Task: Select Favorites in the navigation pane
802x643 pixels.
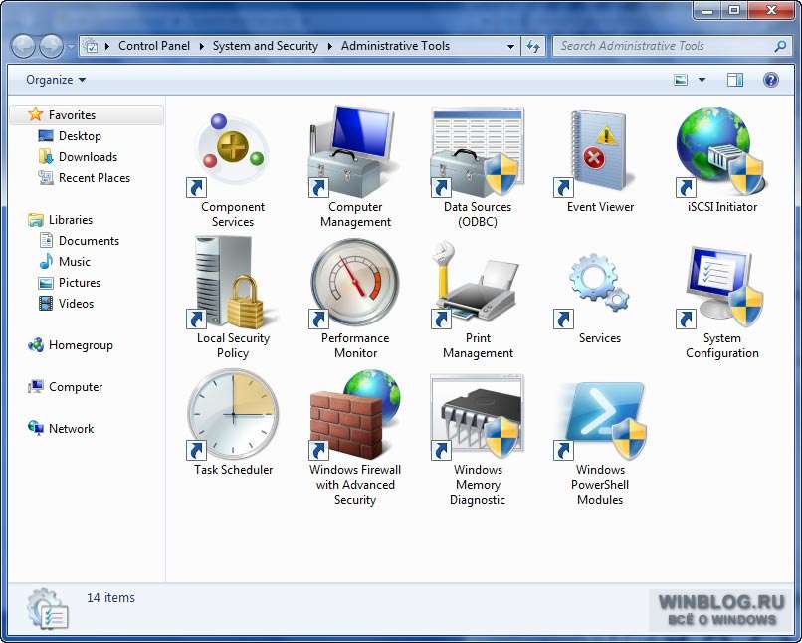Action: 87,115
